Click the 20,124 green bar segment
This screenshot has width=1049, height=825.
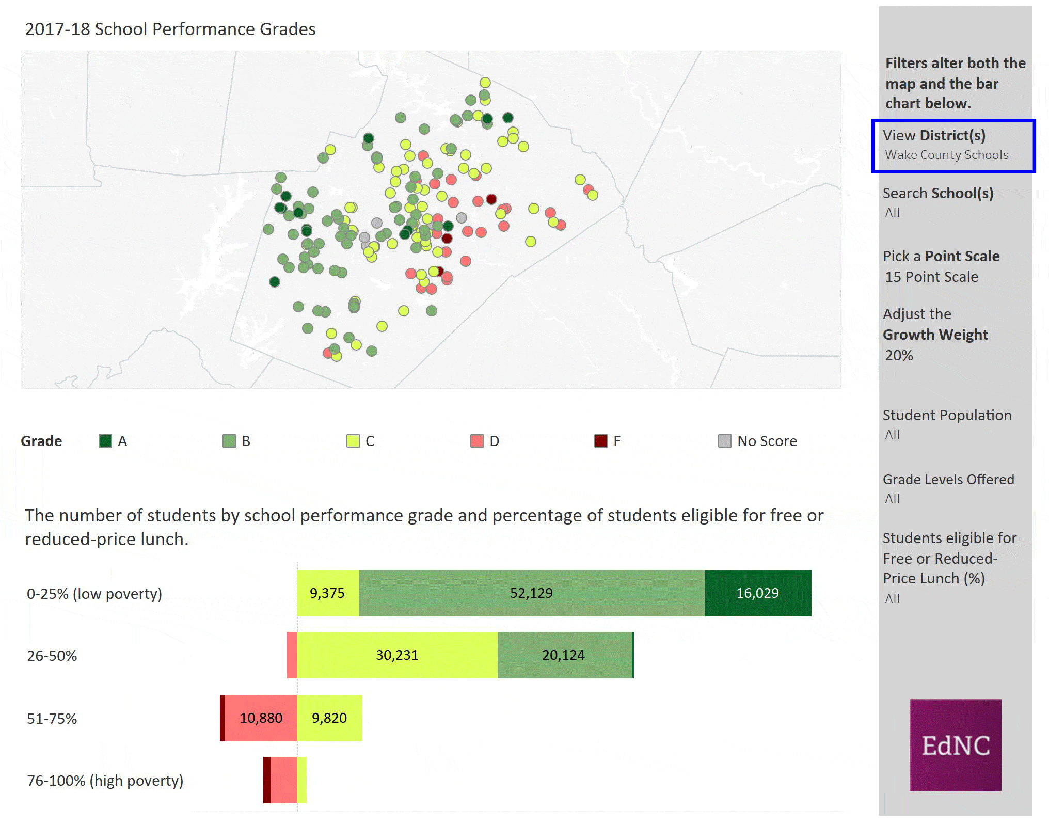pos(564,655)
